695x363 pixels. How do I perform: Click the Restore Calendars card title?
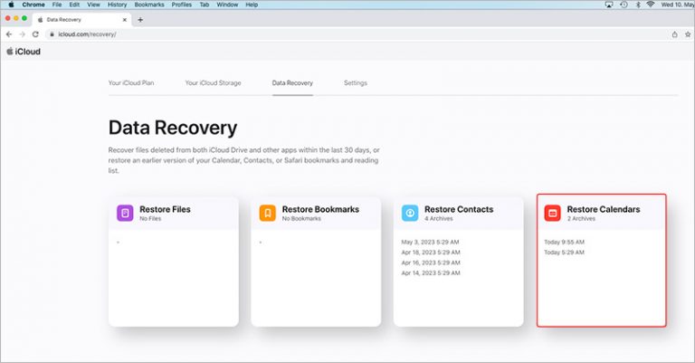pyautogui.click(x=604, y=209)
